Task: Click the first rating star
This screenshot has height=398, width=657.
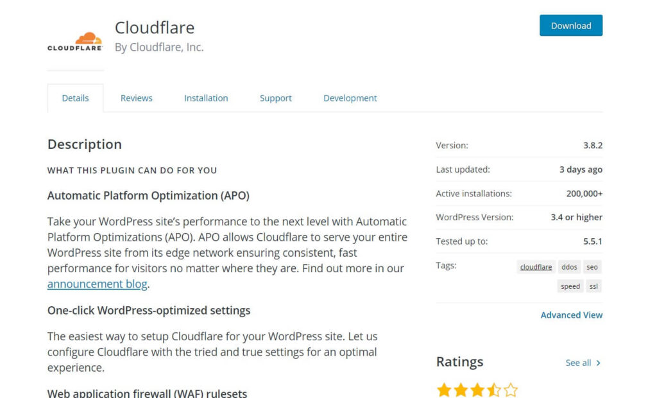Action: (x=444, y=389)
